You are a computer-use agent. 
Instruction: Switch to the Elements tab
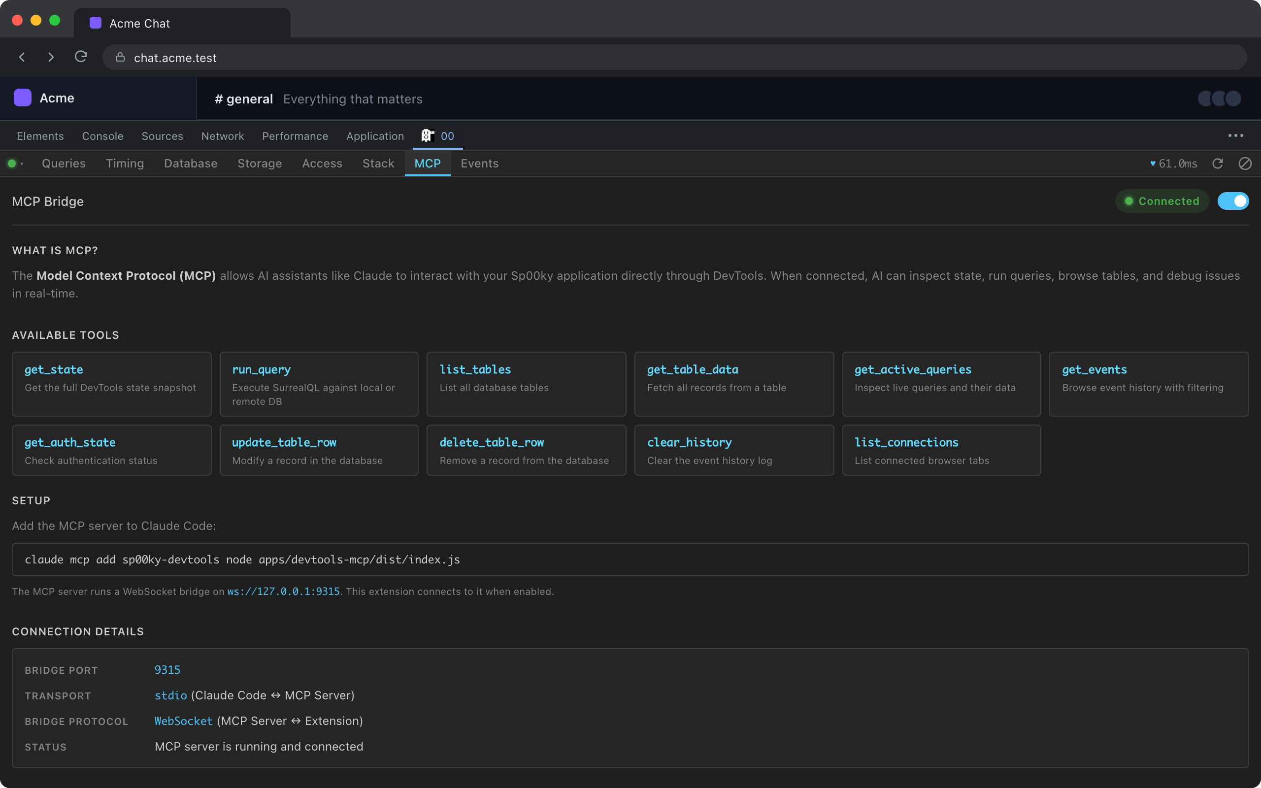[x=40, y=136]
